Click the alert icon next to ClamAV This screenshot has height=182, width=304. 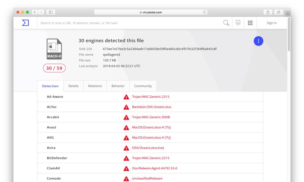(126, 168)
